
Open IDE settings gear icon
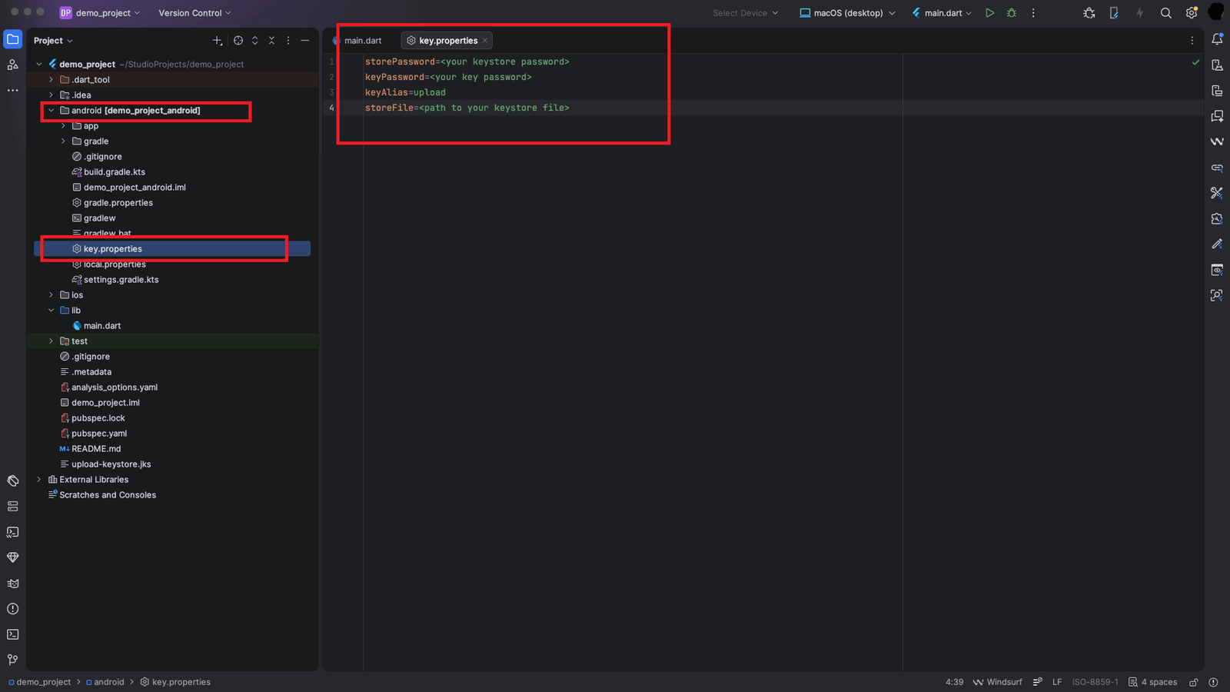[1192, 13]
